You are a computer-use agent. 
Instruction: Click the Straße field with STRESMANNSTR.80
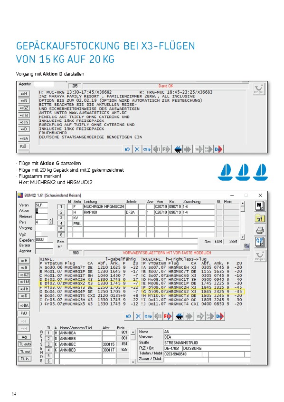click(207, 343)
